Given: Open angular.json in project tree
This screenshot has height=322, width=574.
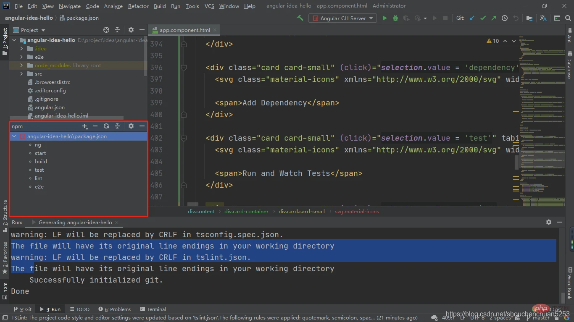Looking at the screenshot, I should click(50, 107).
